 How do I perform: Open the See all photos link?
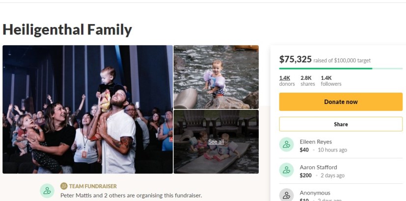tap(216, 142)
